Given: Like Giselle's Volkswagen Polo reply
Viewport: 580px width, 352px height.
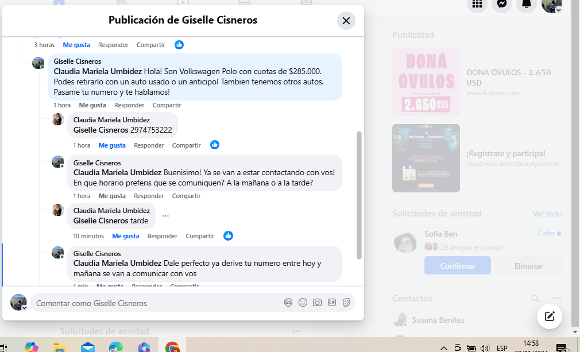Looking at the screenshot, I should [92, 105].
